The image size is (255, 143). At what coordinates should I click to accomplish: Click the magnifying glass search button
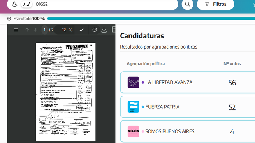pyautogui.click(x=187, y=4)
